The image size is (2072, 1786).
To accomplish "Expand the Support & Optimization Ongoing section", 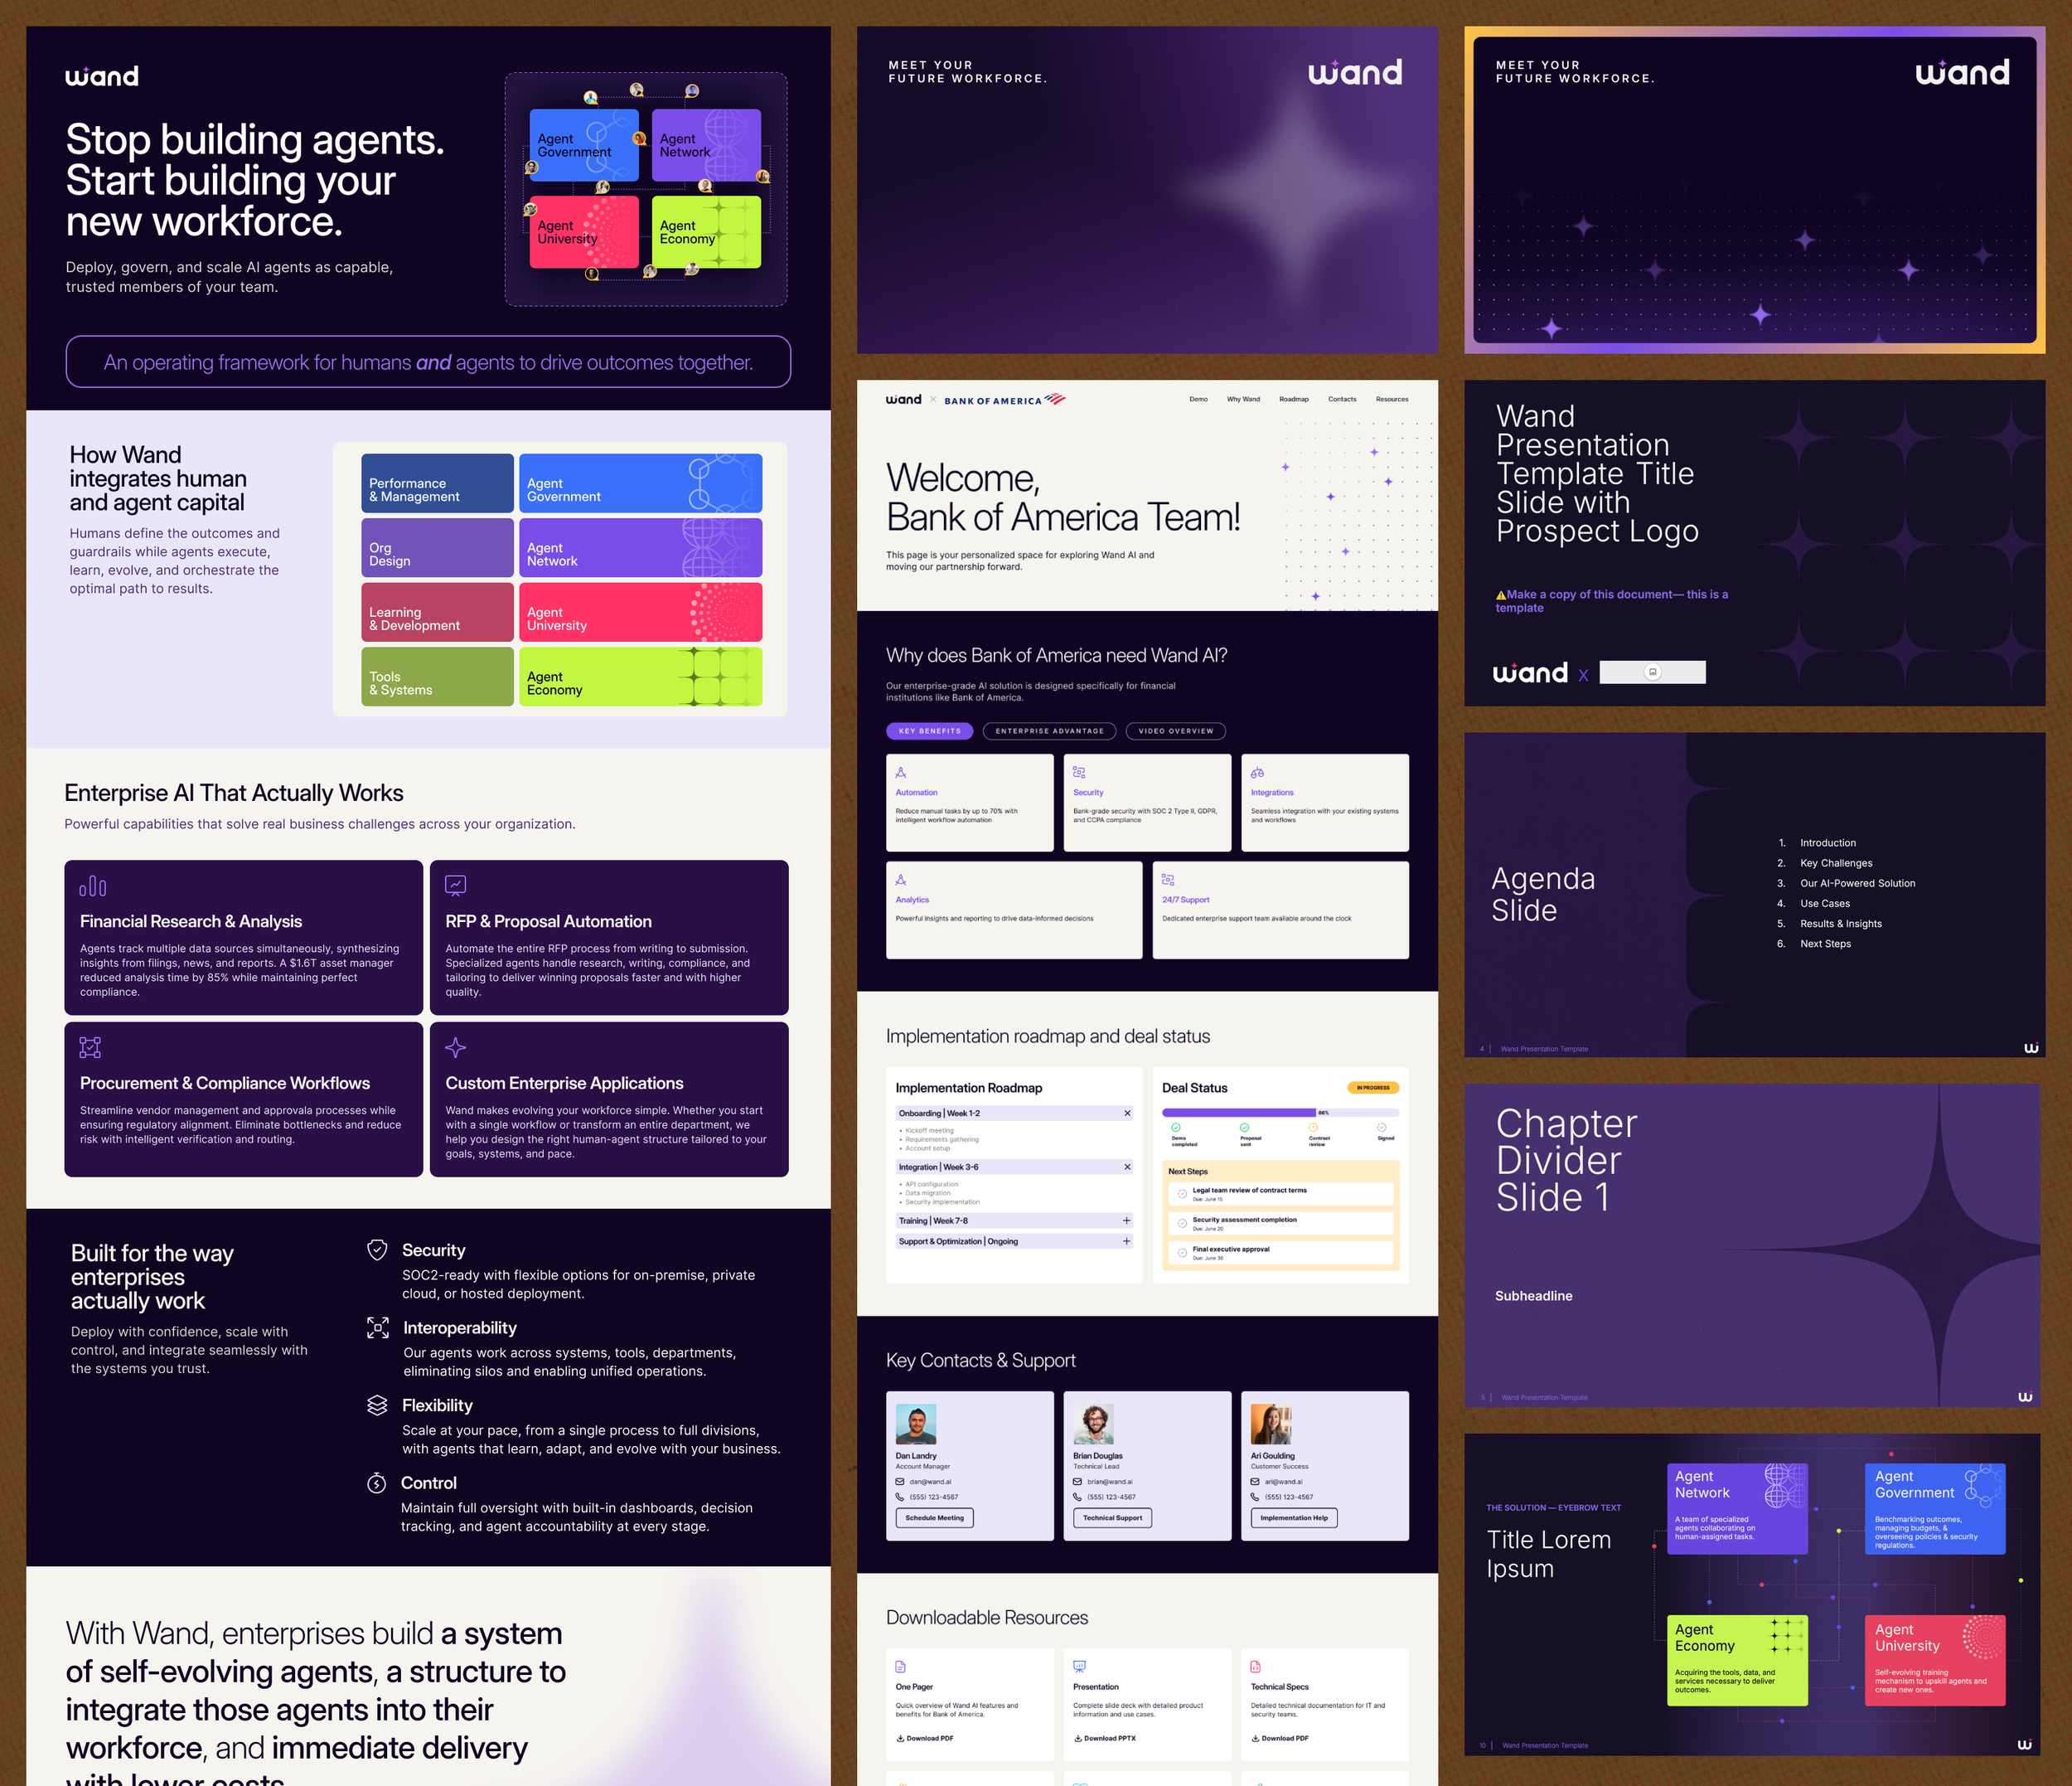I will (1127, 1242).
